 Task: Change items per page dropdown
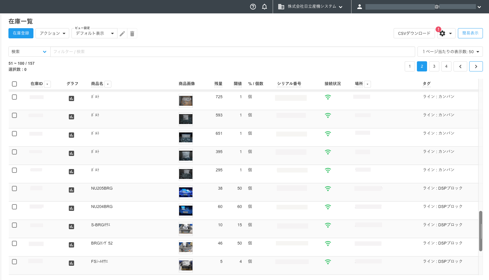tap(450, 52)
